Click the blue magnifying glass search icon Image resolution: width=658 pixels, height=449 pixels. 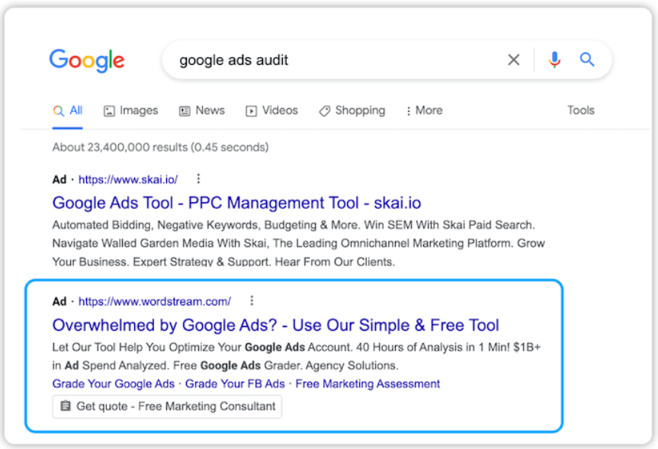586,59
